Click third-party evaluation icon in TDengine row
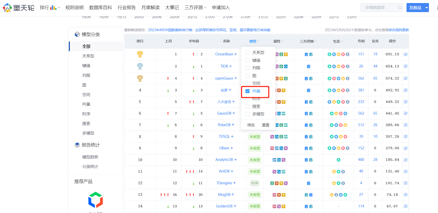This screenshot has width=438, height=213. (x=309, y=183)
